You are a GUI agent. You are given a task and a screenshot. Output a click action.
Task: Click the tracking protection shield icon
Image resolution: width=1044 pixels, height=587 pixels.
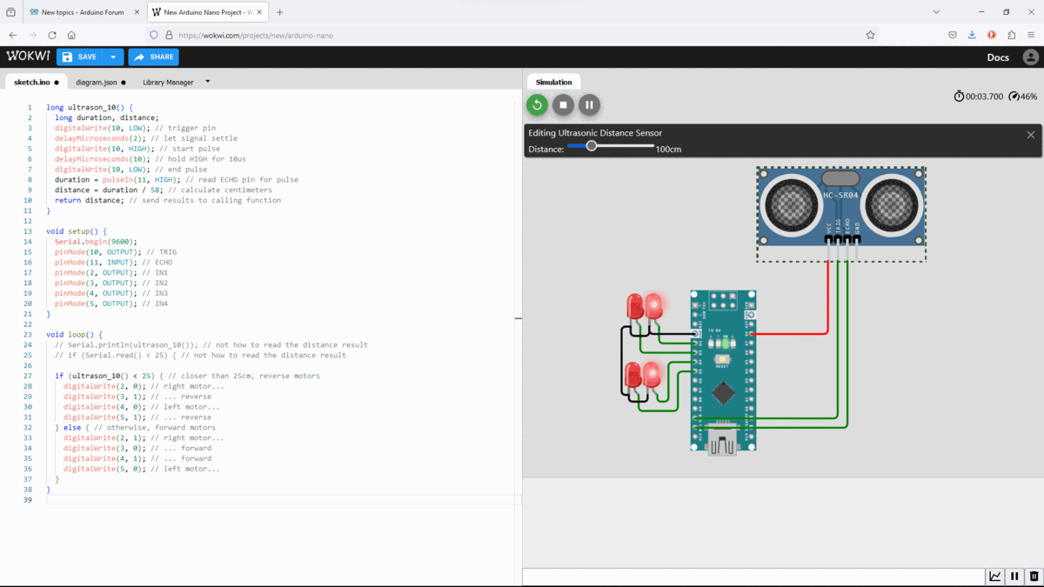pos(152,35)
